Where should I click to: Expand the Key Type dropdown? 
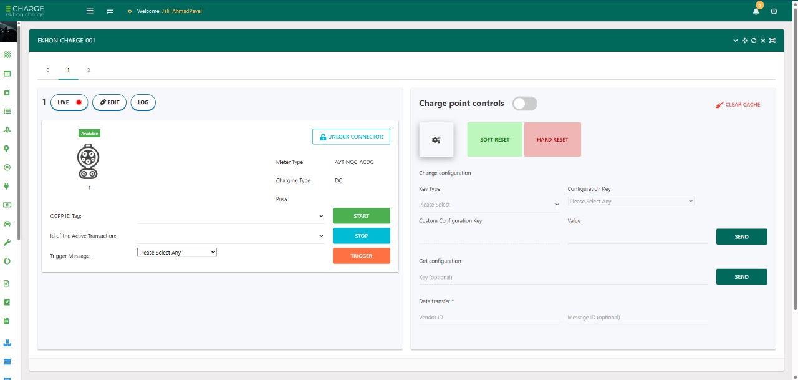pyautogui.click(x=489, y=205)
